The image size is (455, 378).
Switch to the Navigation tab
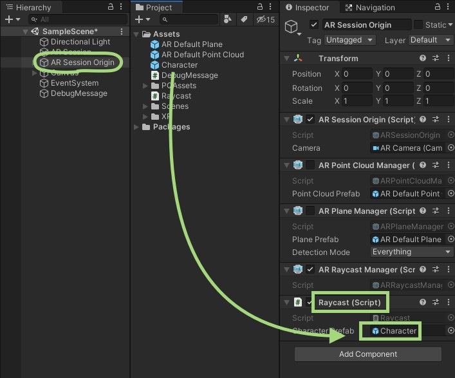[370, 7]
